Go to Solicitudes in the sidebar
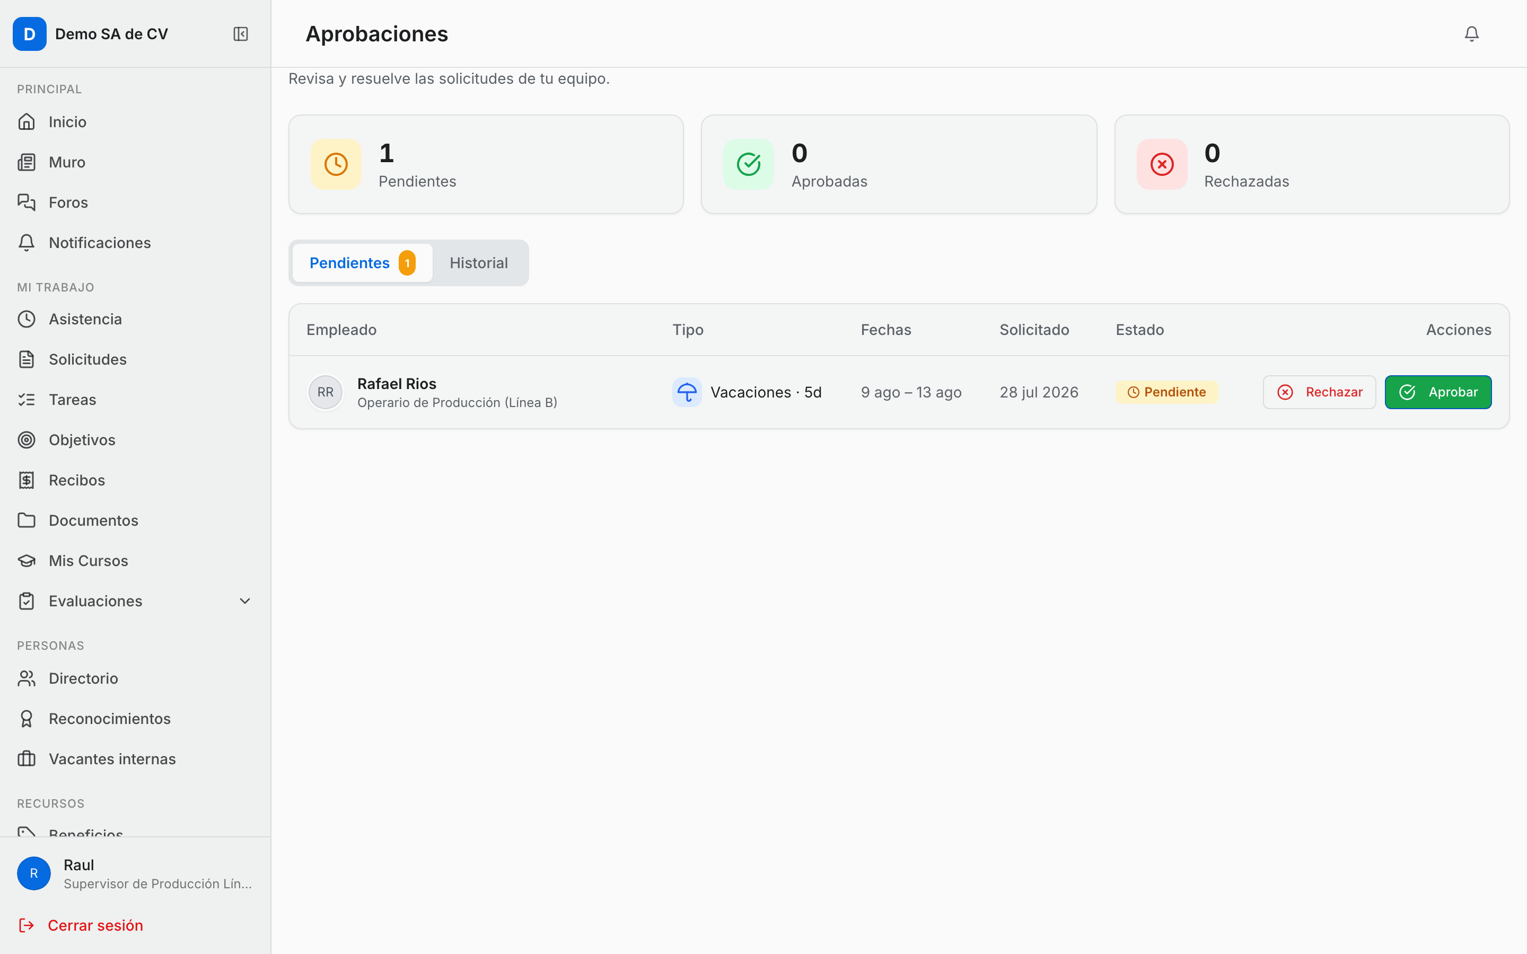The width and height of the screenshot is (1527, 954). [136, 360]
